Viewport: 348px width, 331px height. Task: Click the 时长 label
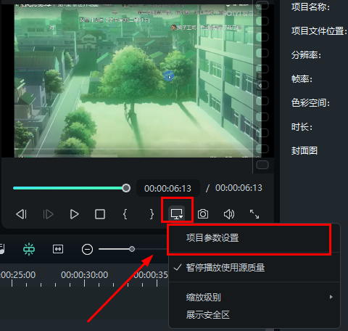pos(302,127)
